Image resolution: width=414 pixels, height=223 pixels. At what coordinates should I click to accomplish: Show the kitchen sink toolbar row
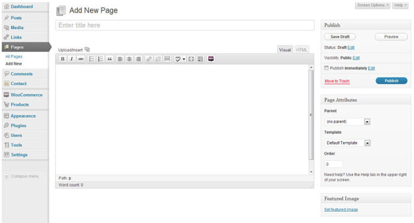[x=200, y=59]
